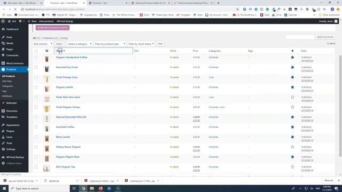
Task: Switch to the Edit Label browser tab
Action: (x=22, y=3)
